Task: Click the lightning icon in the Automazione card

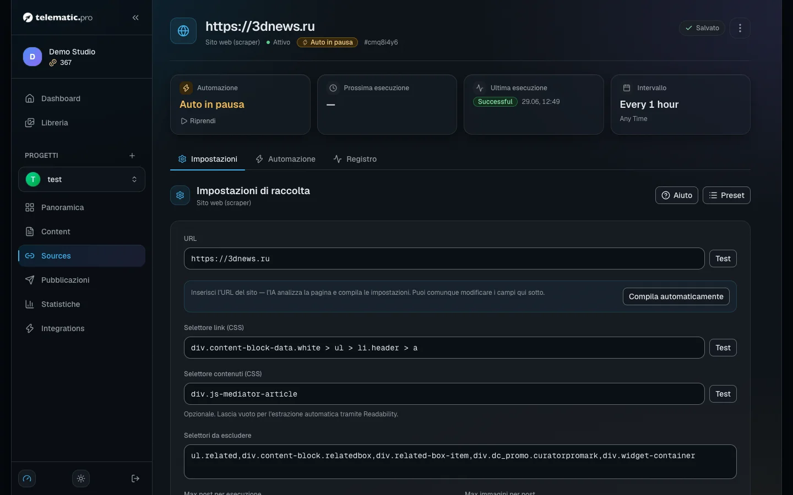Action: point(186,88)
